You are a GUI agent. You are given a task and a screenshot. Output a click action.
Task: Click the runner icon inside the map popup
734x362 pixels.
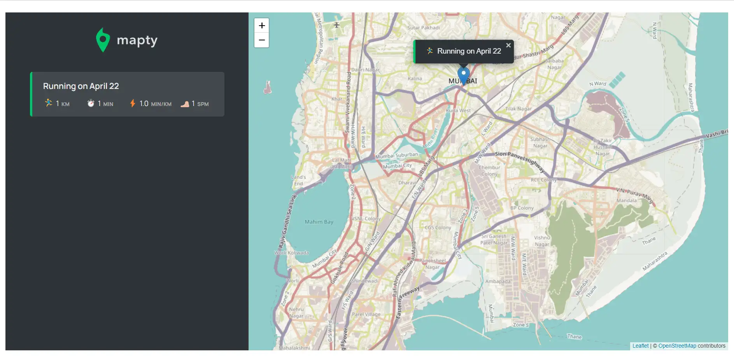point(429,50)
